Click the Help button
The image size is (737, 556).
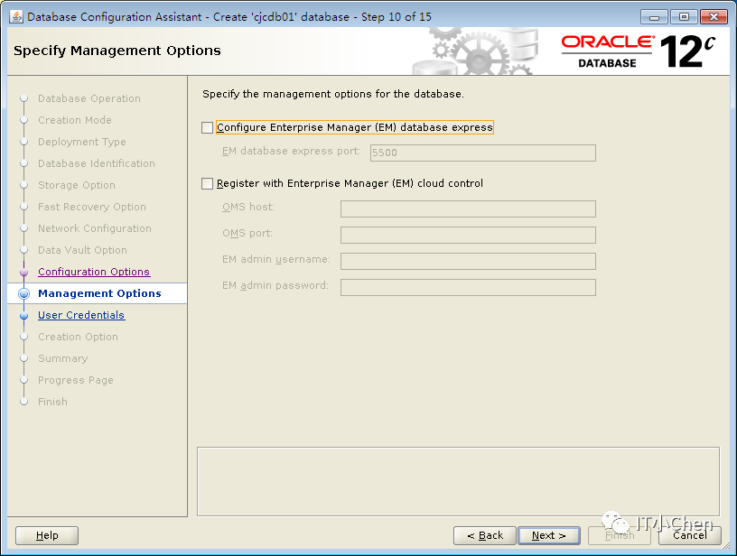click(47, 535)
